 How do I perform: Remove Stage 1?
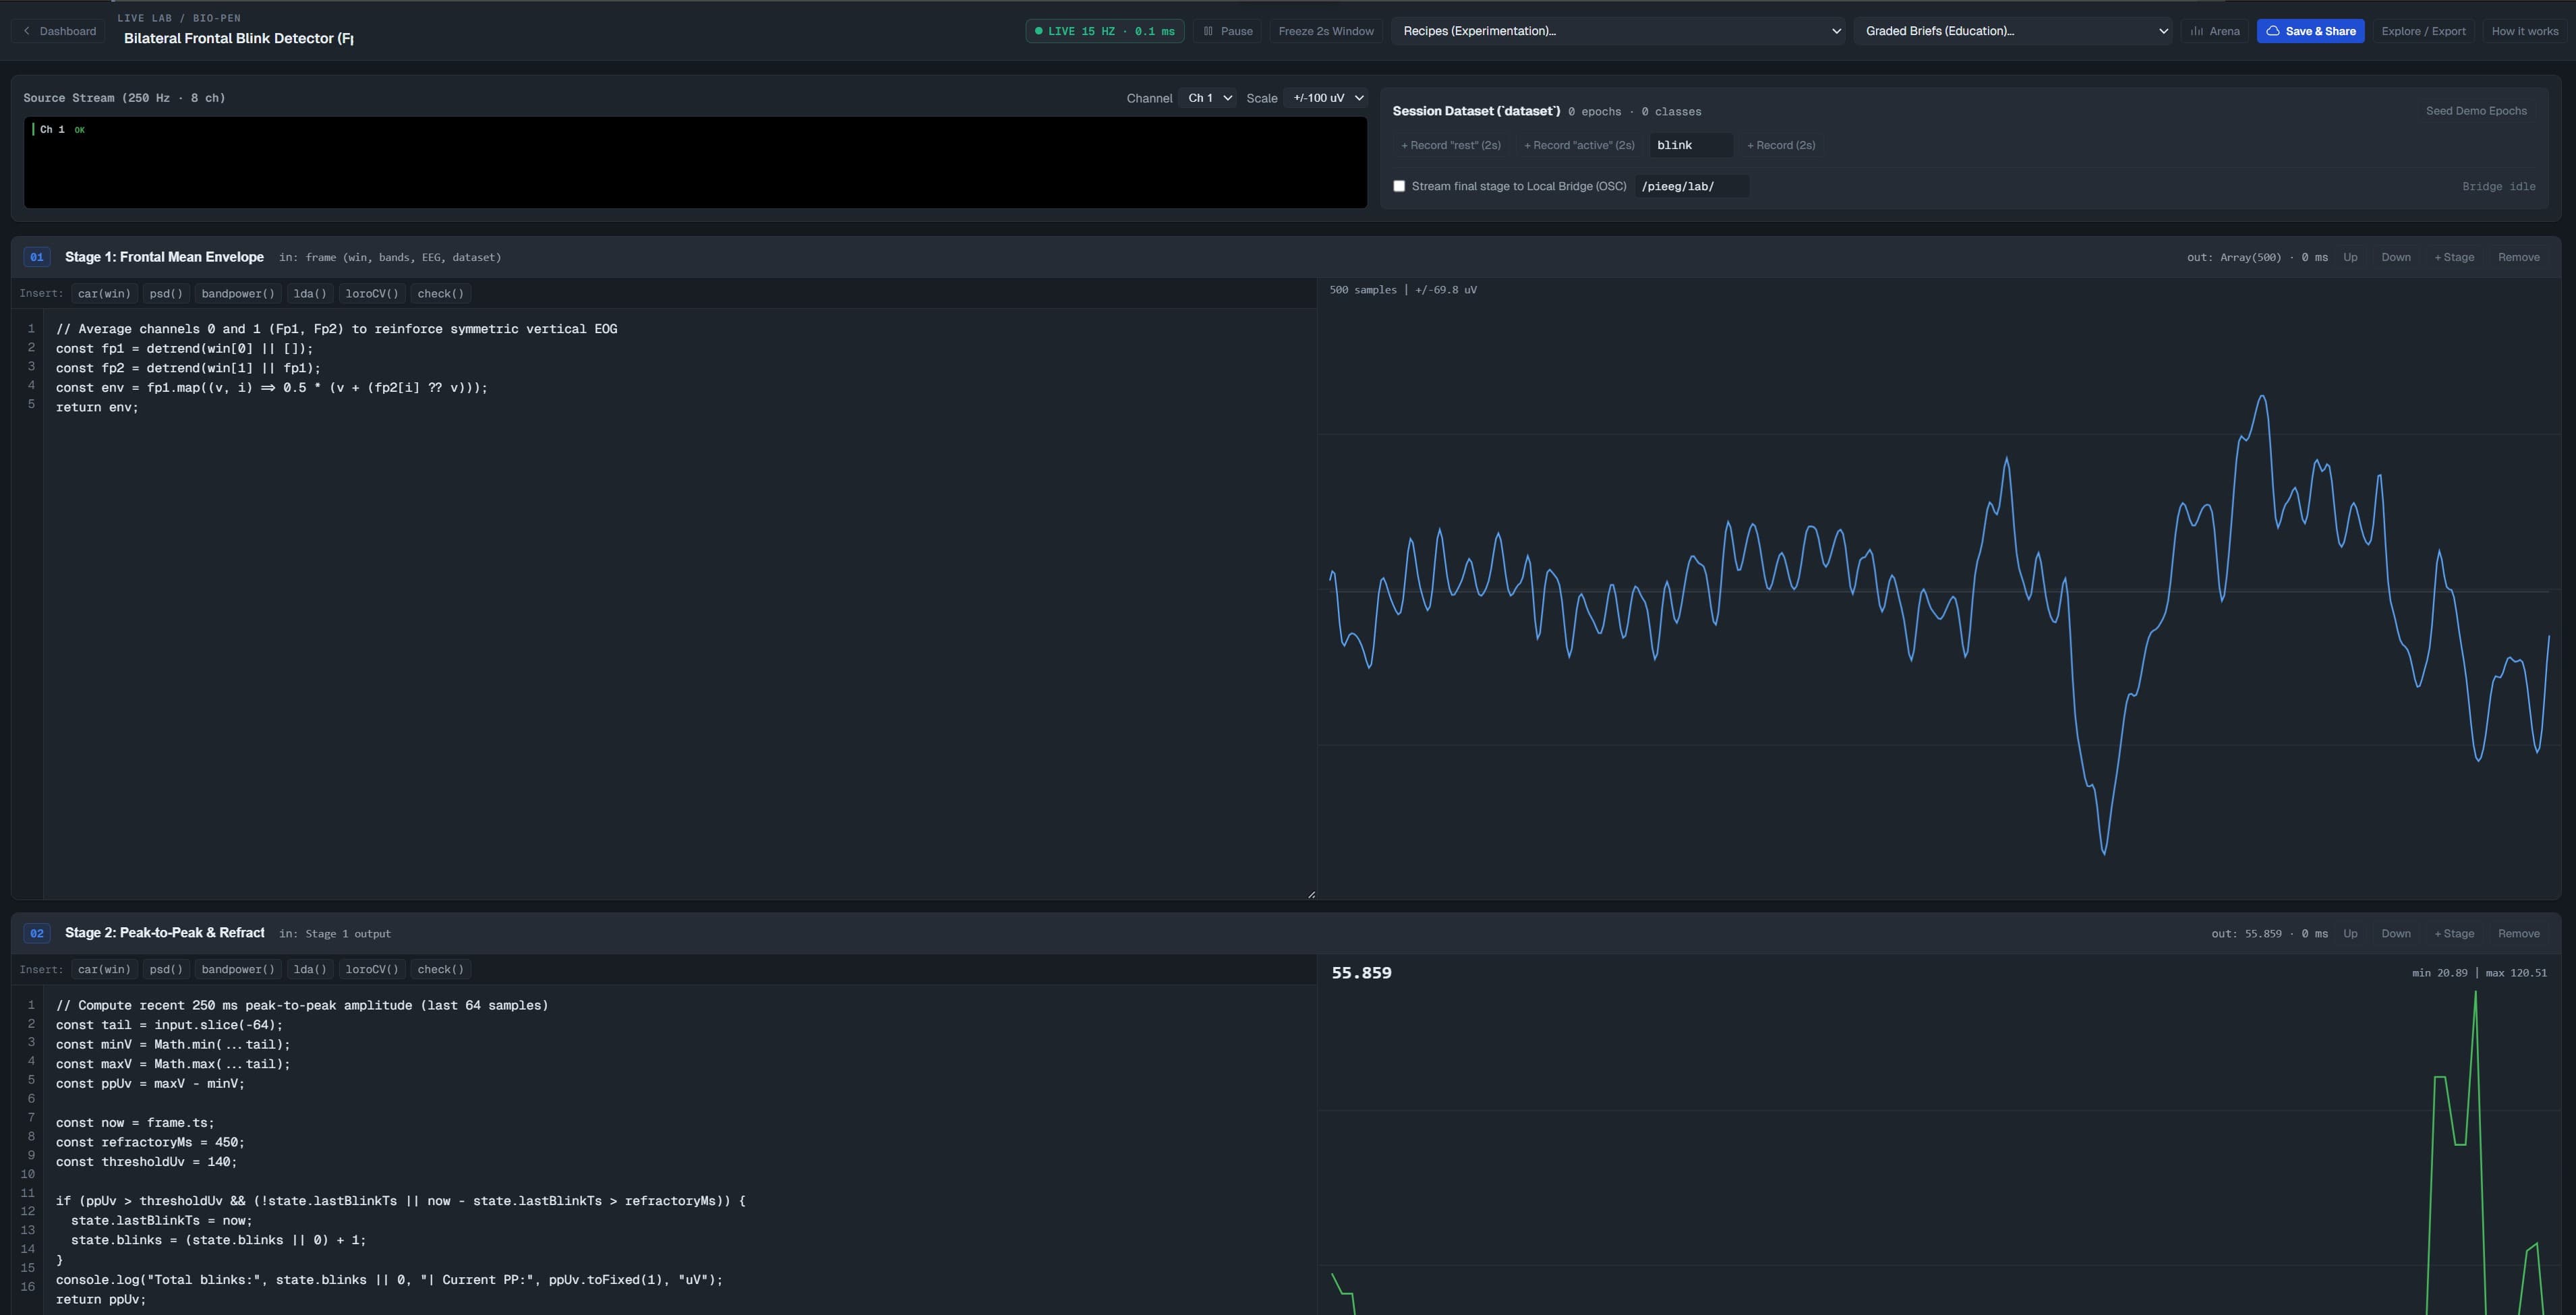tap(2518, 257)
